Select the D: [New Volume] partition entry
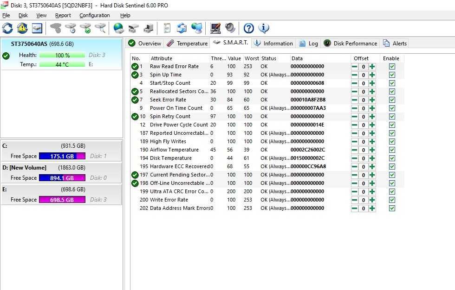The image size is (455, 290). point(61,173)
